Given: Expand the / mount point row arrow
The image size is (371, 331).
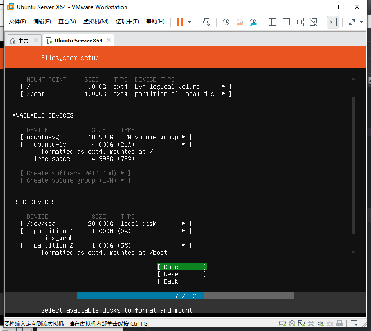Looking at the screenshot, I should click(x=223, y=87).
